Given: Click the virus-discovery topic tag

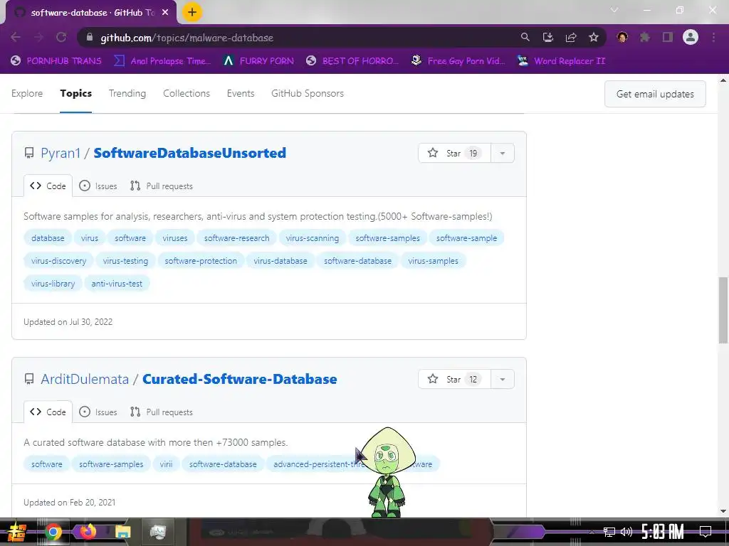Looking at the screenshot, I should 58,261.
